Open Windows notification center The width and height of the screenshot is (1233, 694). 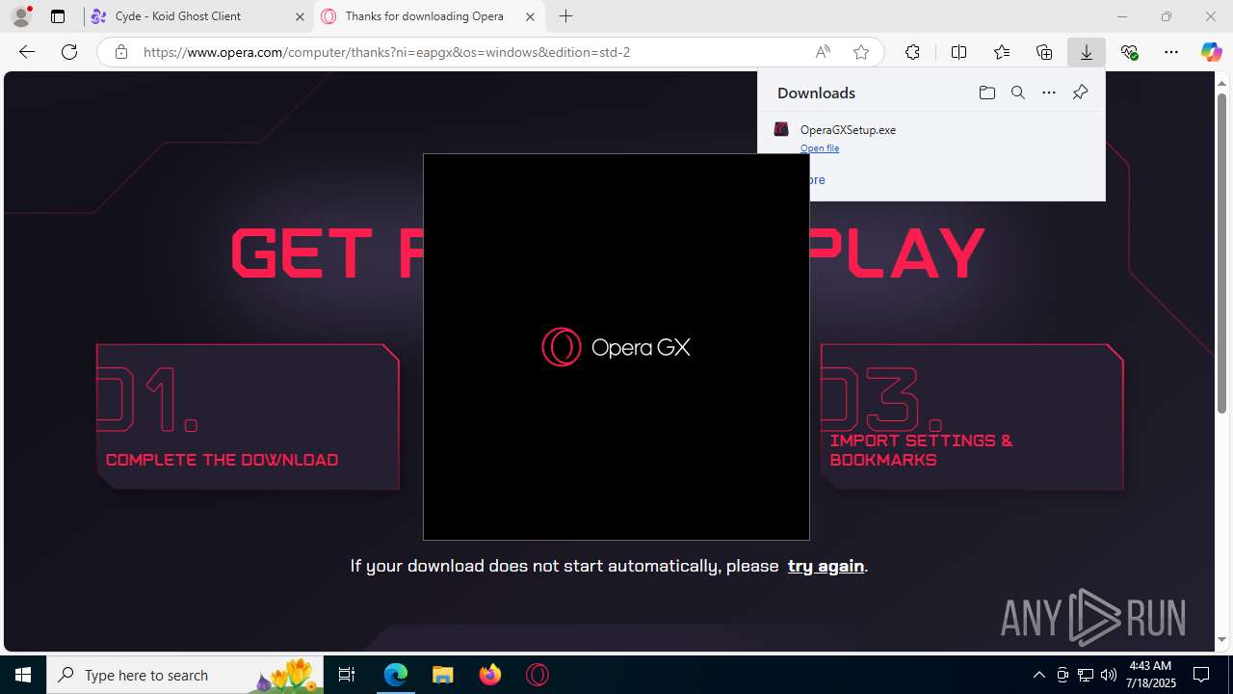coord(1201,675)
